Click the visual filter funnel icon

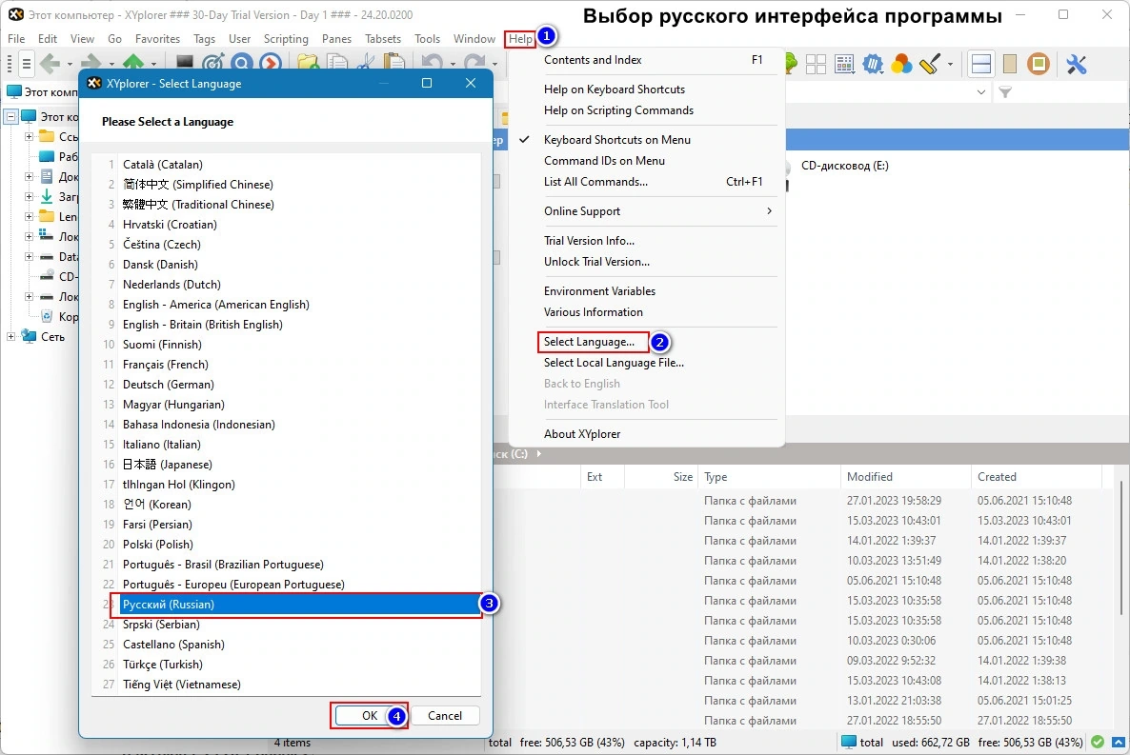tap(1005, 92)
